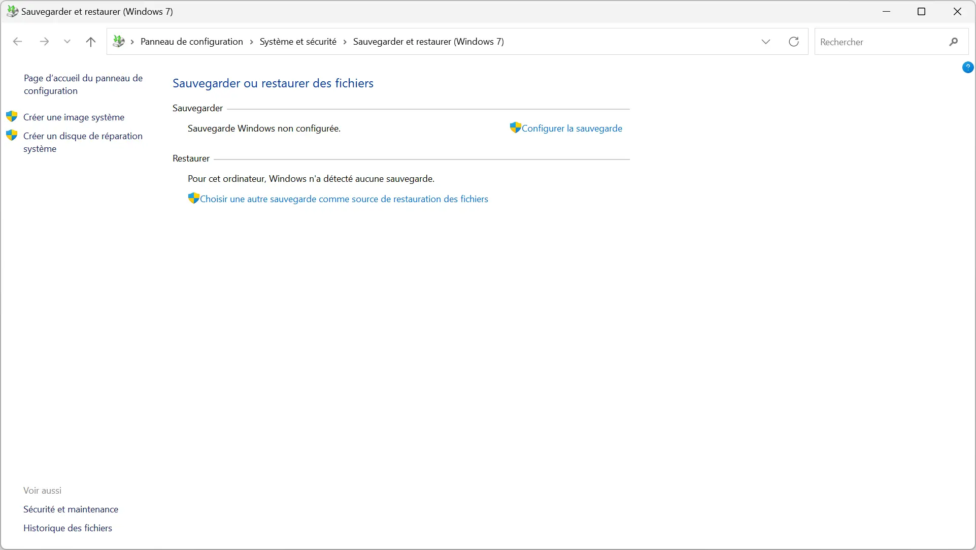This screenshot has width=976, height=550.
Task: Maximize the window
Action: (922, 11)
